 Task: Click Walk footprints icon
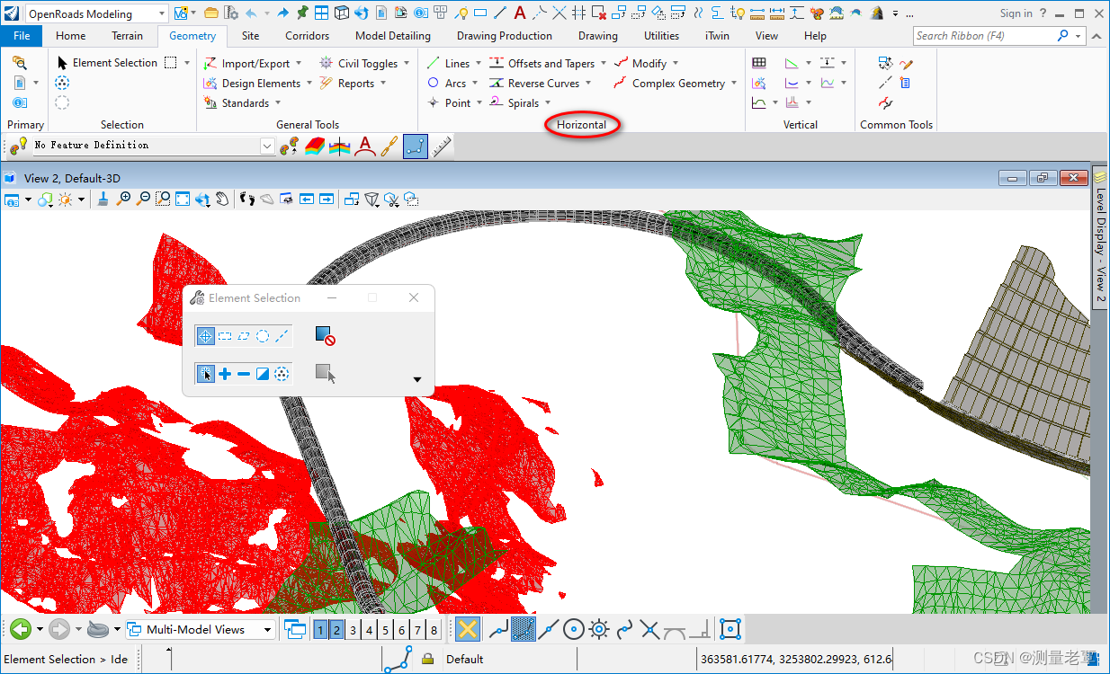tap(246, 199)
